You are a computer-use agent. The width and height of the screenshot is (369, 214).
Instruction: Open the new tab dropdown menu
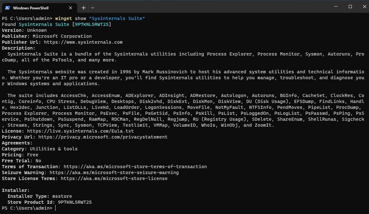coord(92,7)
